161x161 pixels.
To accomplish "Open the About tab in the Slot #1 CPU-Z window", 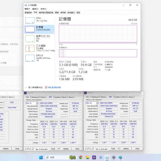I will 71,97.
